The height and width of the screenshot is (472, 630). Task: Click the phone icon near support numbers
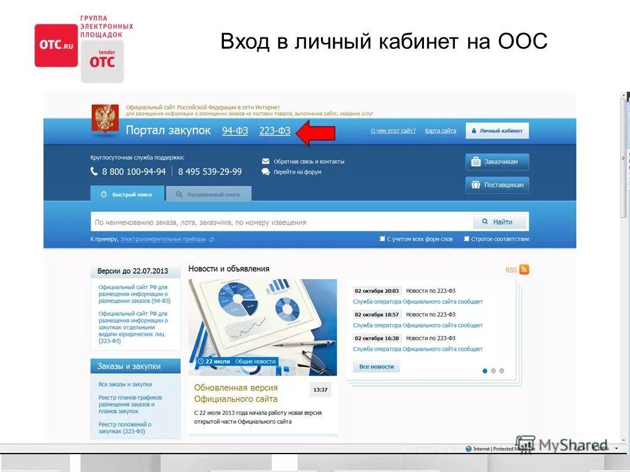[x=94, y=171]
